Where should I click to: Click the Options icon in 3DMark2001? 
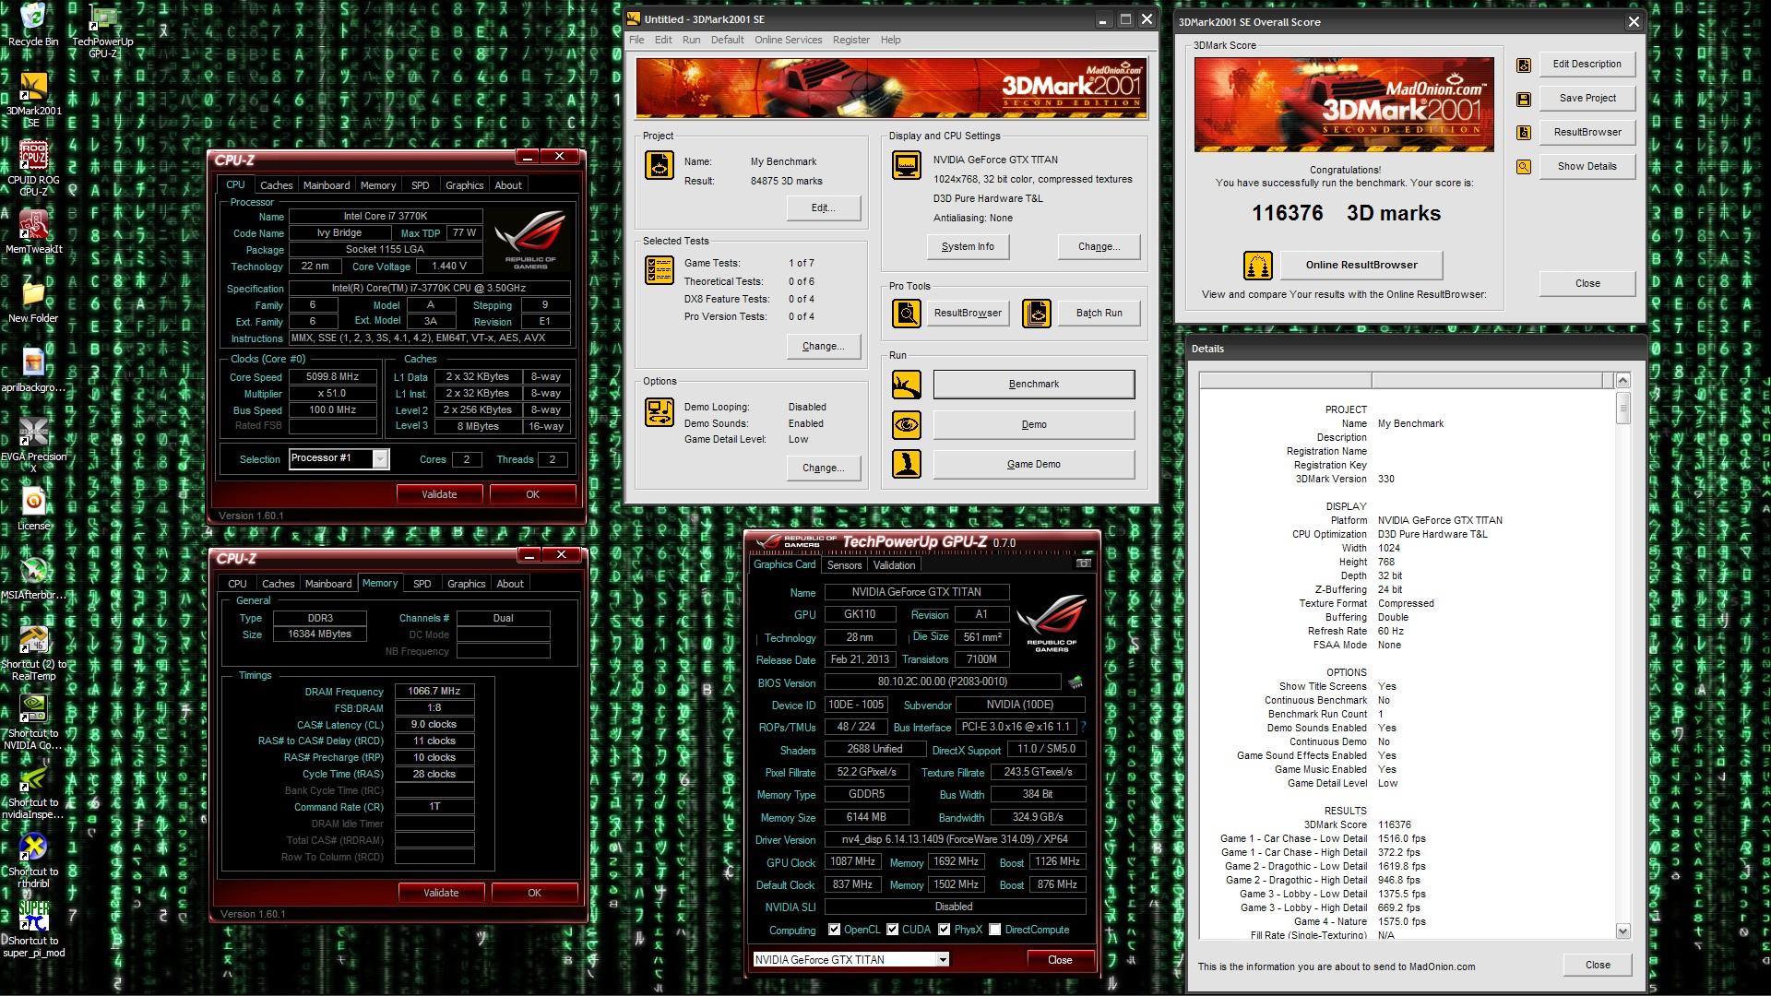(x=660, y=412)
